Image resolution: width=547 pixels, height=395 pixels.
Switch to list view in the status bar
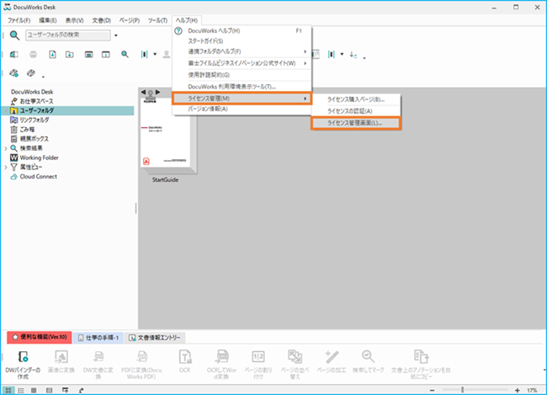click(21, 390)
